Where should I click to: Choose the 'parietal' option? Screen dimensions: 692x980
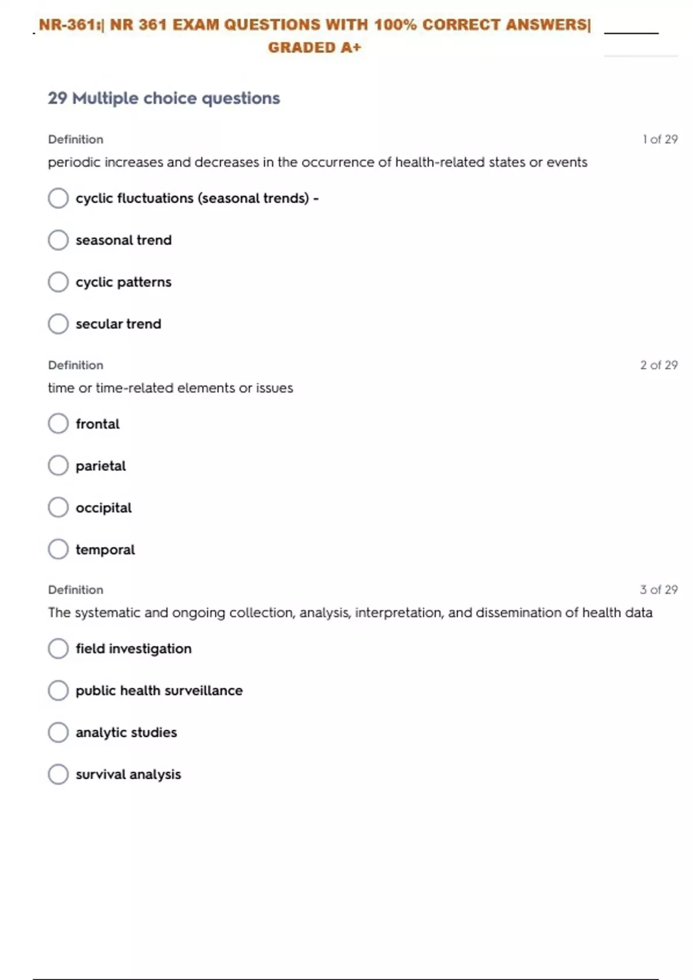pyautogui.click(x=58, y=466)
